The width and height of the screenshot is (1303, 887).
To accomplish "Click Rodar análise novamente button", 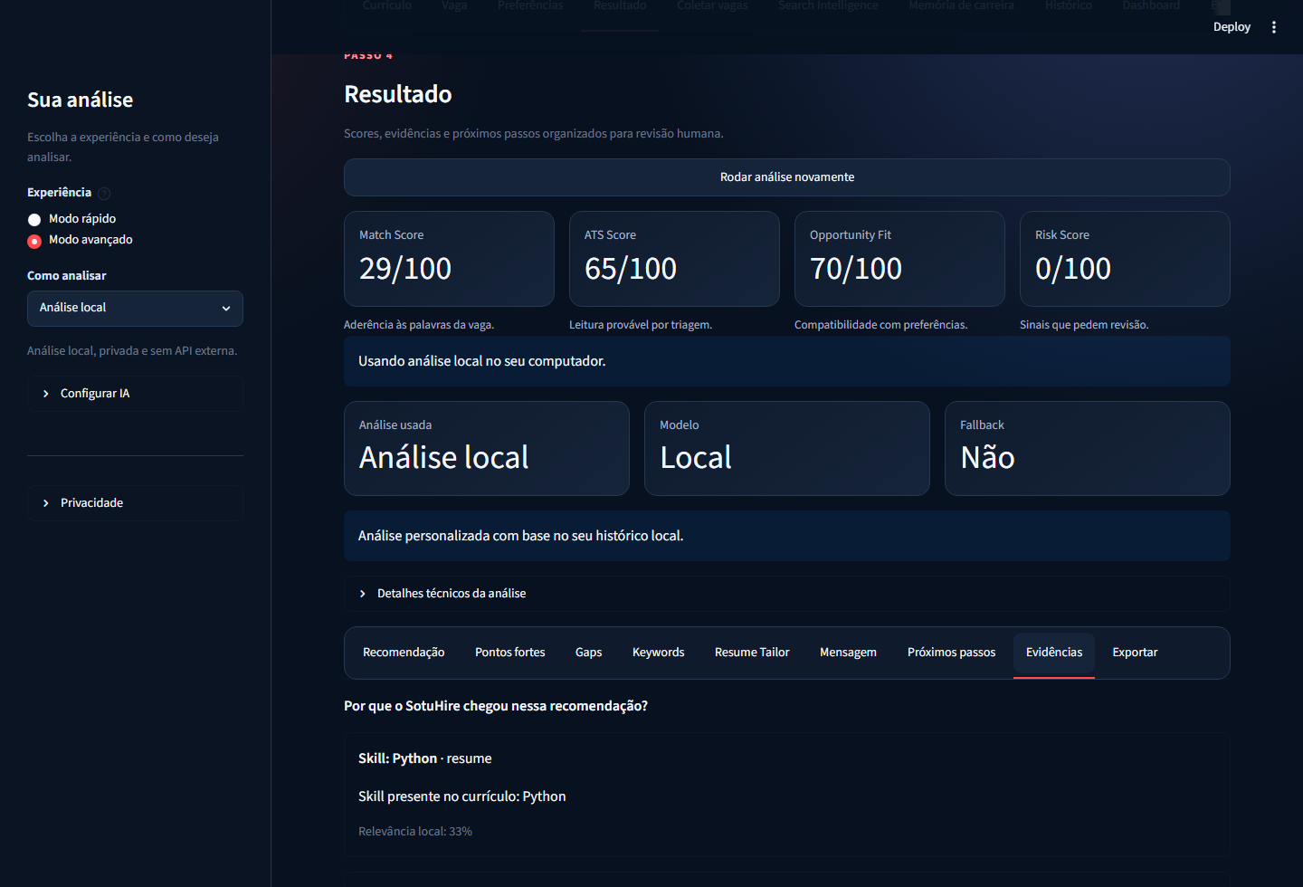I will point(786,177).
